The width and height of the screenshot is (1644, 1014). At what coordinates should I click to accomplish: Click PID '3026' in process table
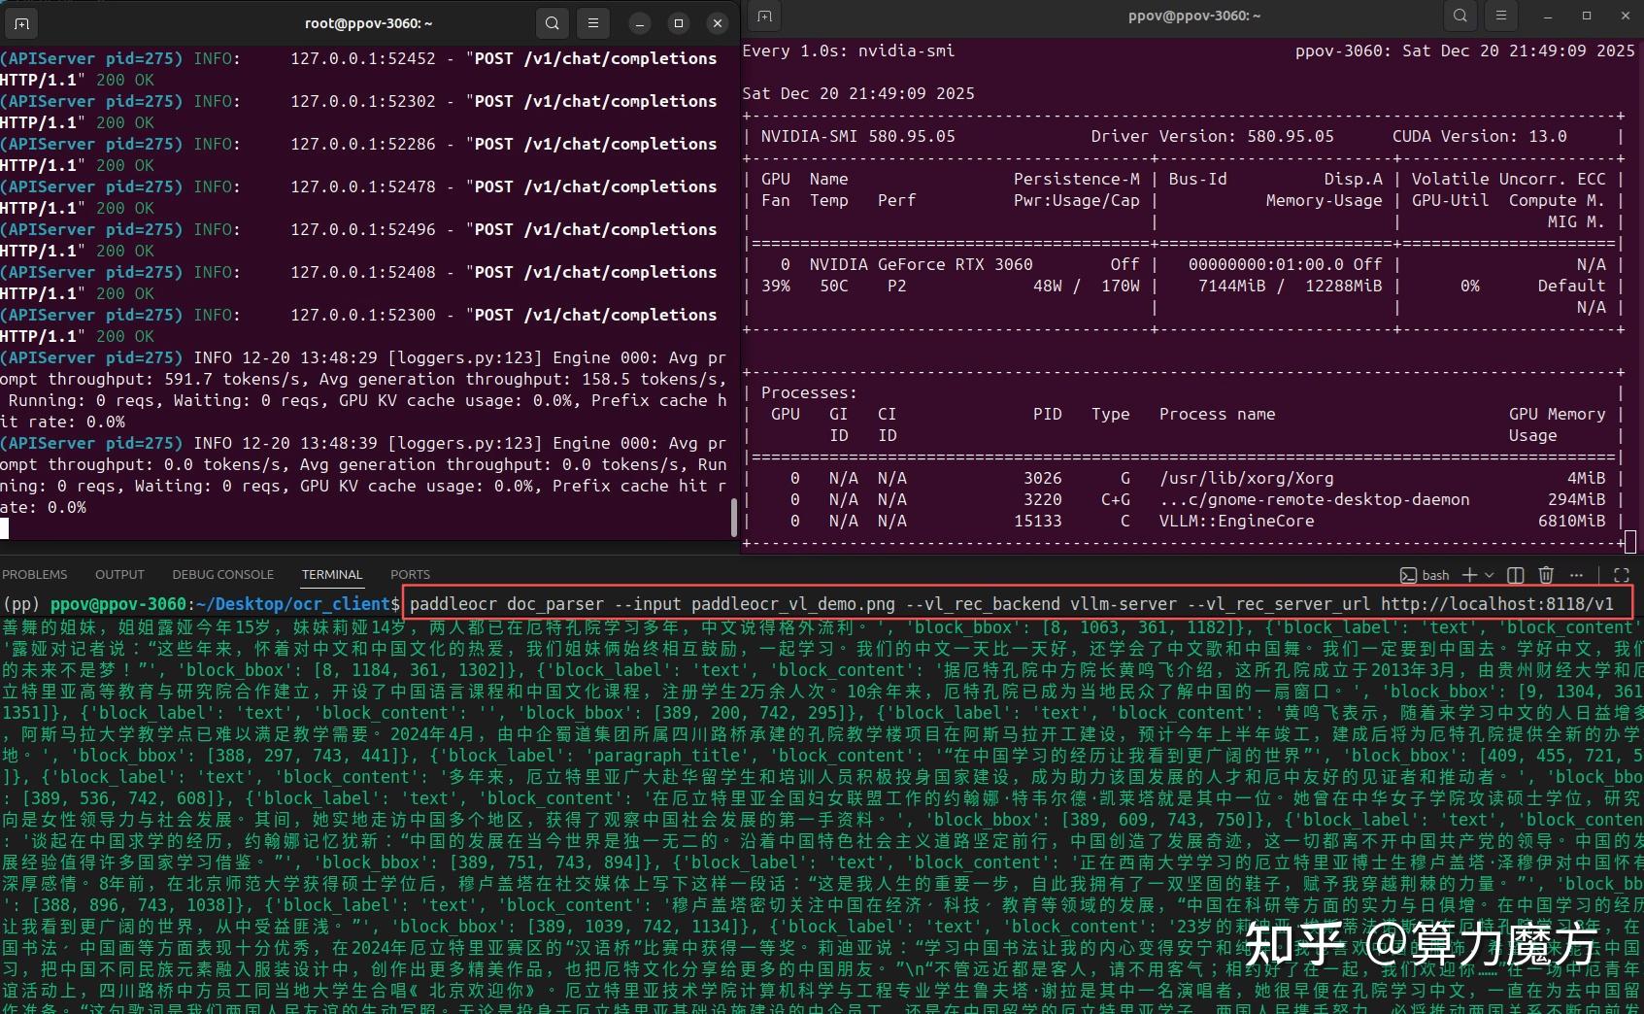tap(1043, 478)
